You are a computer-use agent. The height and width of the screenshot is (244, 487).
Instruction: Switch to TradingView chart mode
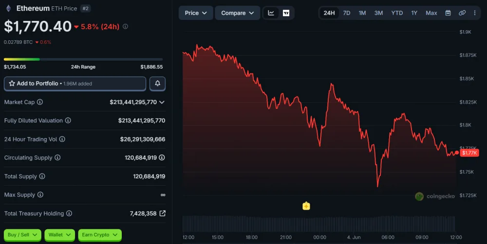[x=286, y=13]
